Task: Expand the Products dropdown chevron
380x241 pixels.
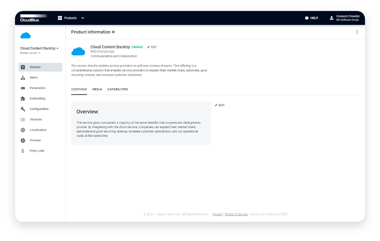Action: 83,18
